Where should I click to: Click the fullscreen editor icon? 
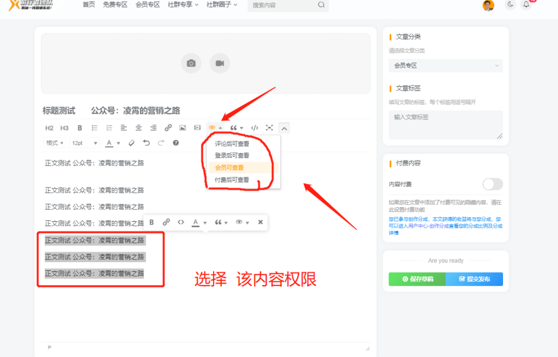269,128
